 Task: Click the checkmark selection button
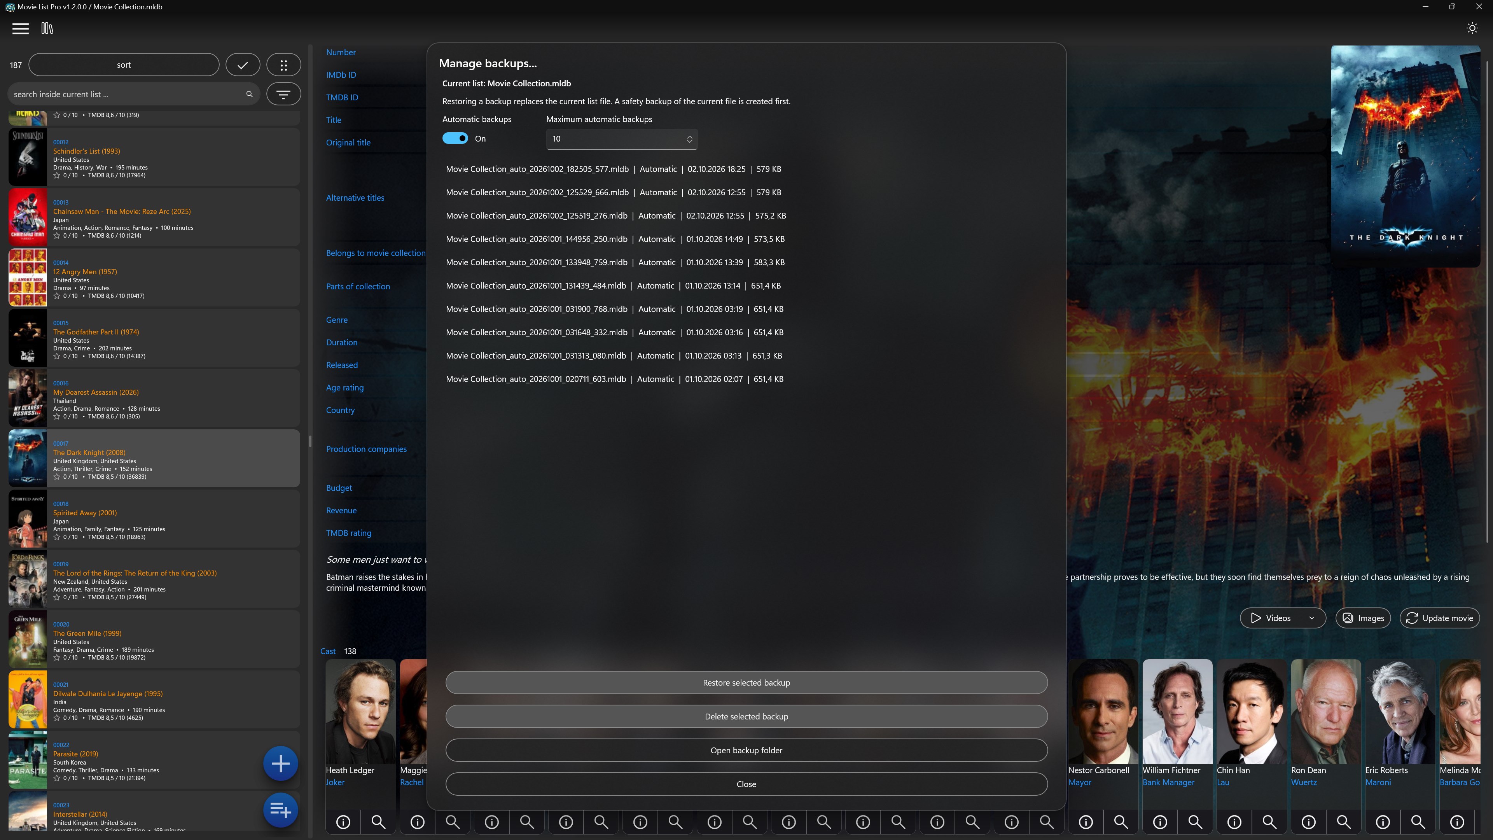pyautogui.click(x=243, y=65)
